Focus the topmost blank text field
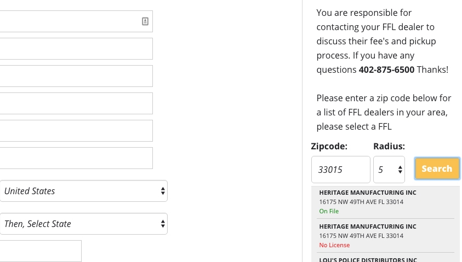This screenshot has height=262, width=462. pyautogui.click(x=76, y=21)
